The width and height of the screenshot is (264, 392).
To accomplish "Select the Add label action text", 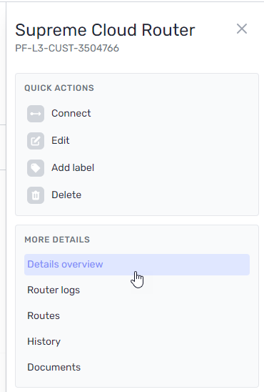I will [73, 168].
